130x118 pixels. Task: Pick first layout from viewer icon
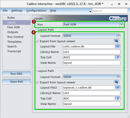click(x=116, y=41)
